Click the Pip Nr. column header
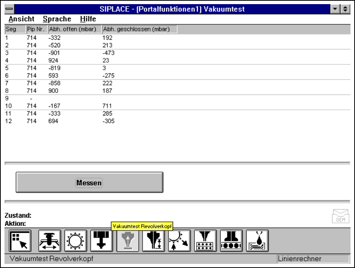Viewport: 355px width, 268px height. click(37, 29)
